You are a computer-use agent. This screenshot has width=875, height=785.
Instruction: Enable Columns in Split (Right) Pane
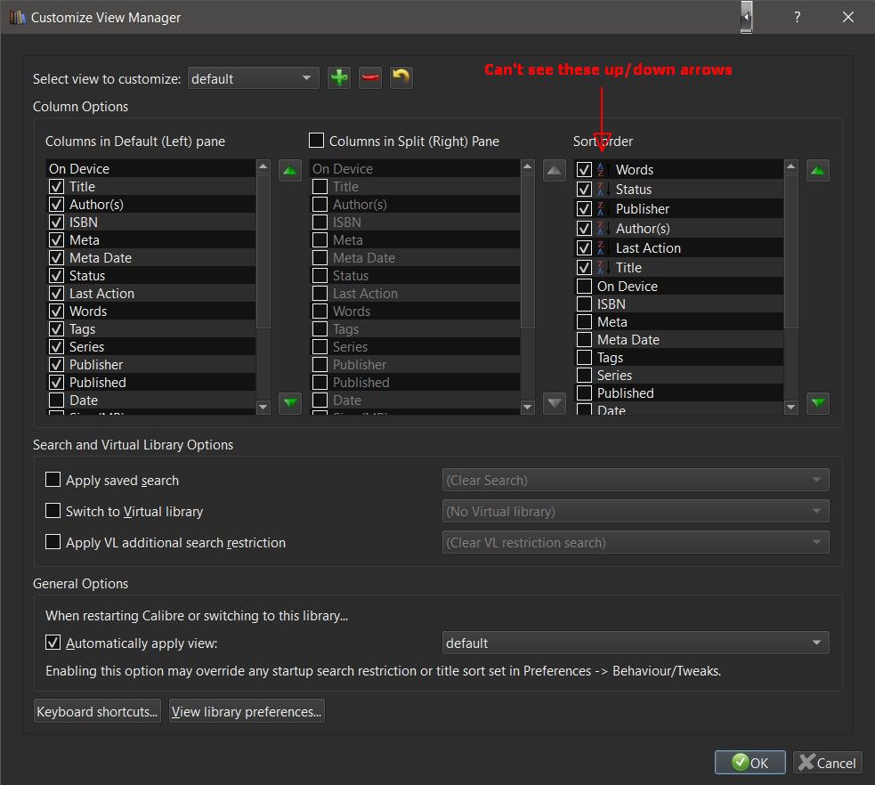coord(316,140)
